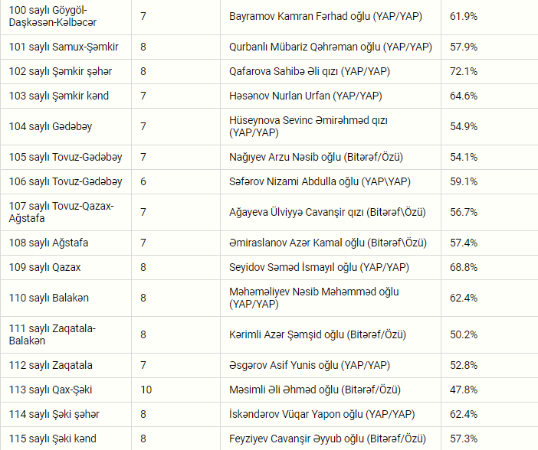The image size is (538, 450).
Task: Click candidate Qafarova Sahibə Əli qızı
Action: 310,71
